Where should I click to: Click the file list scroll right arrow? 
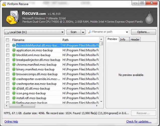tap(97, 106)
